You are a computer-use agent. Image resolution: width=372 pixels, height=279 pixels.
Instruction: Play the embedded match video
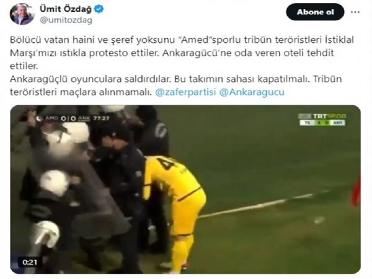tap(185, 189)
